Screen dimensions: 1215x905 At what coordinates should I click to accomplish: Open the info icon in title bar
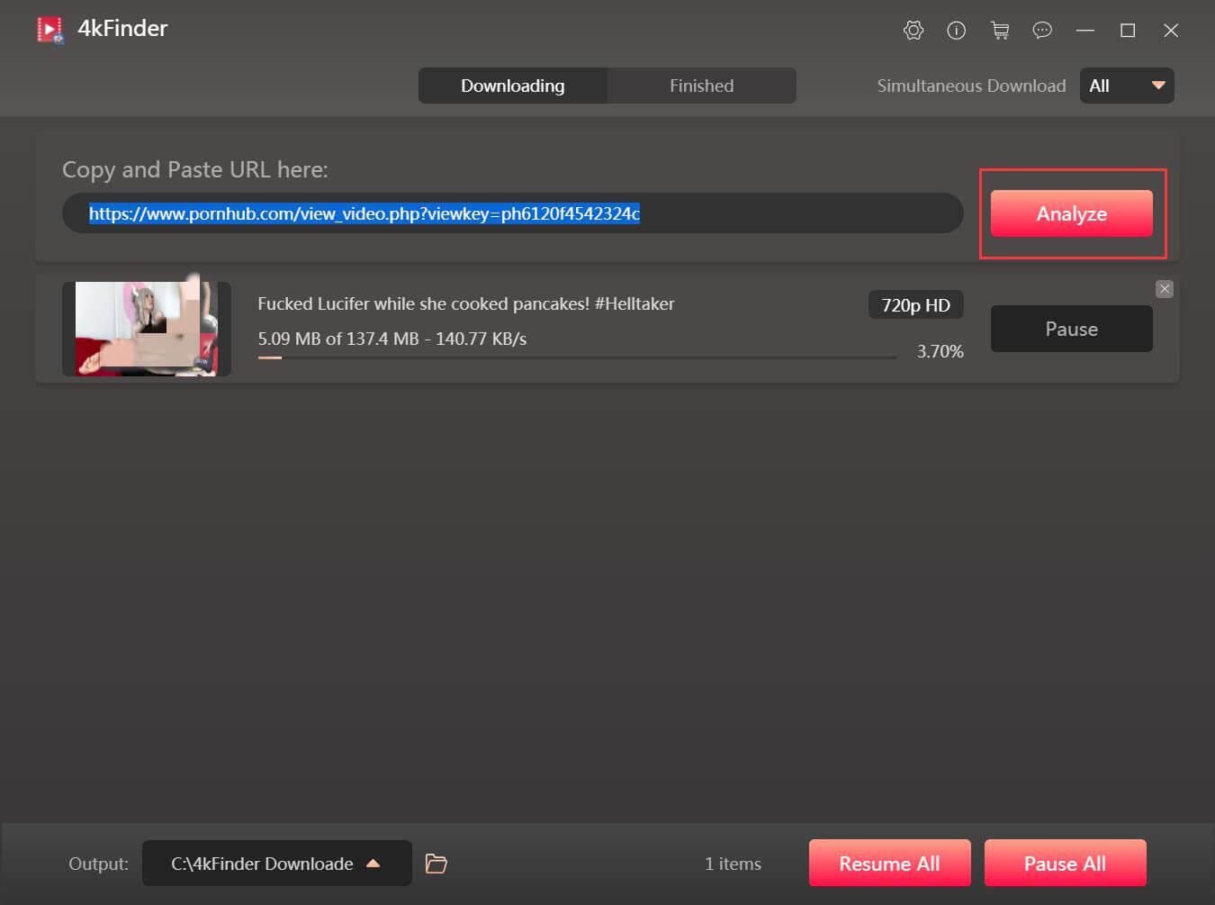tap(957, 31)
